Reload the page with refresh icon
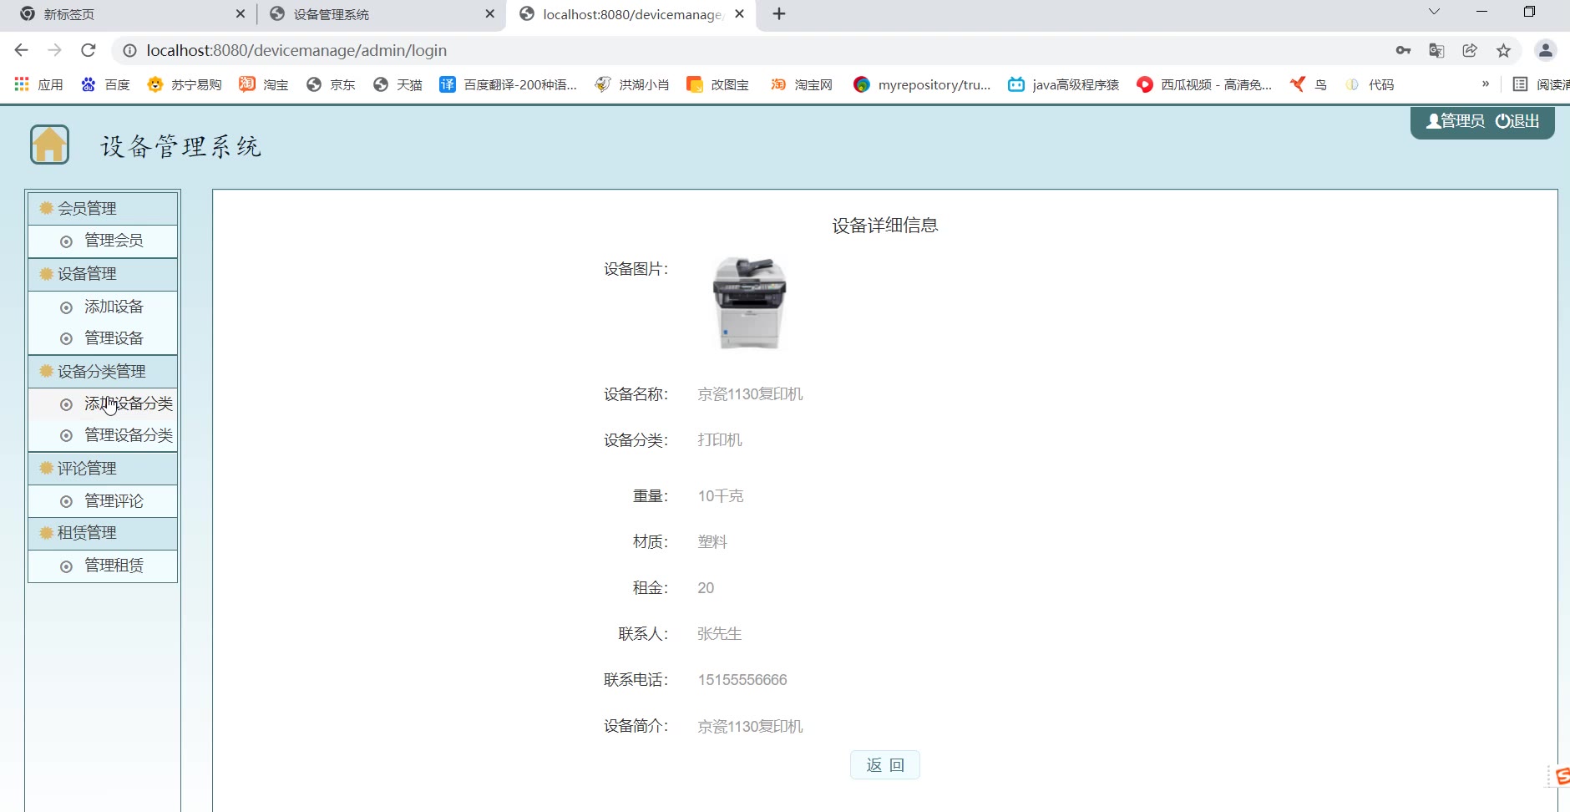The height and width of the screenshot is (812, 1570). pyautogui.click(x=89, y=50)
